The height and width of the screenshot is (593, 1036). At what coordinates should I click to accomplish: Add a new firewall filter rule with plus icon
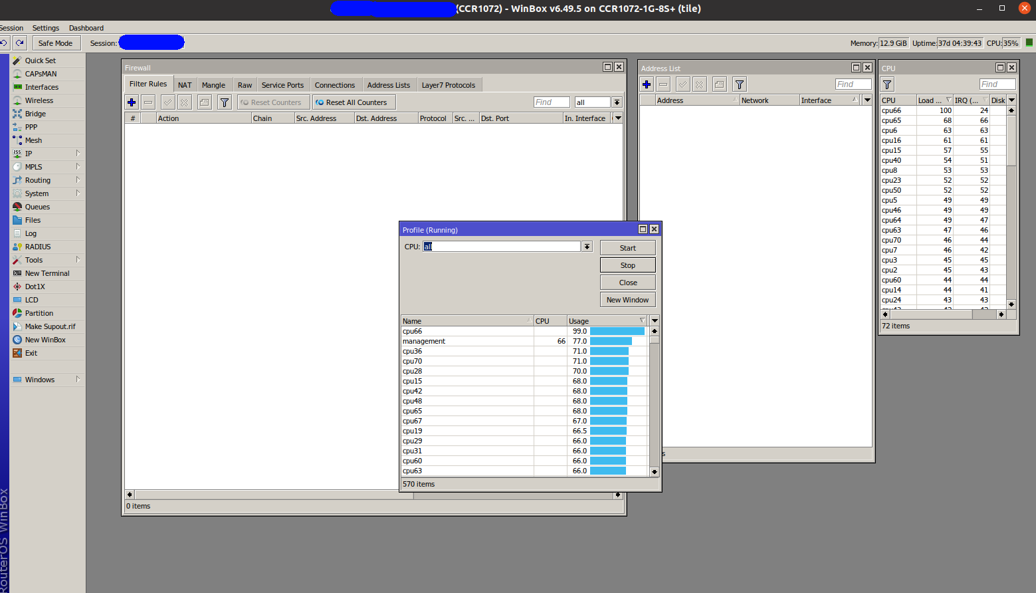[x=132, y=102]
